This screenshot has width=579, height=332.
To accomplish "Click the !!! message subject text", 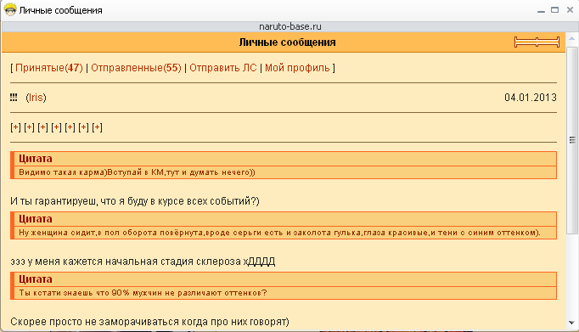I will point(14,98).
